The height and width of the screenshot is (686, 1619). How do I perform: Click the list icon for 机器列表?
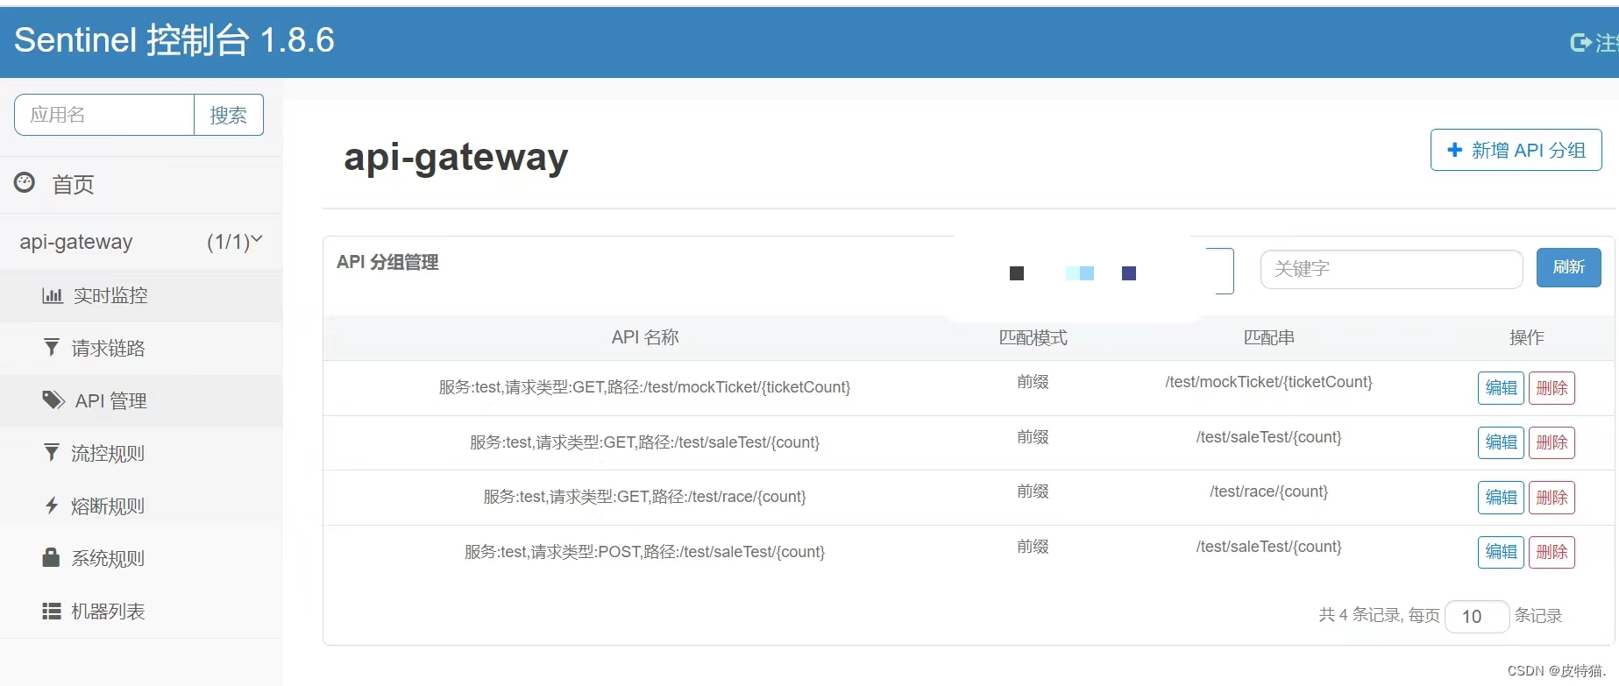52,611
